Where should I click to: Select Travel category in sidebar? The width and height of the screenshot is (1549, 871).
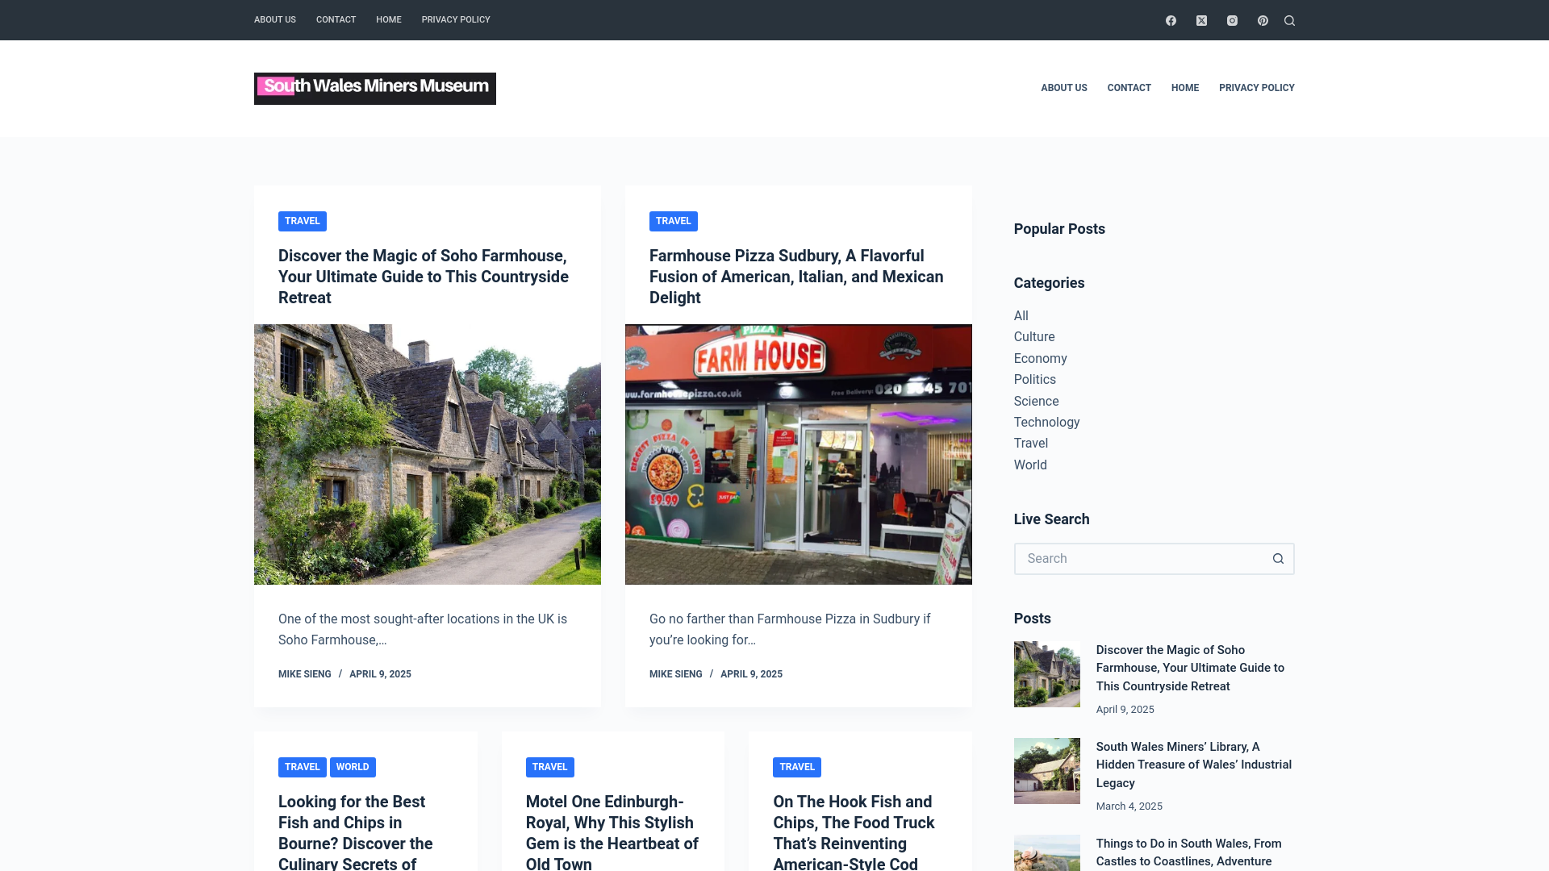point(1031,444)
